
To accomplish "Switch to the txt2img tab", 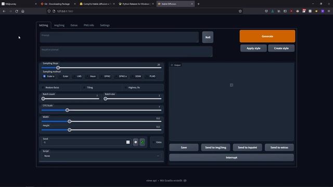I will coord(44,25).
